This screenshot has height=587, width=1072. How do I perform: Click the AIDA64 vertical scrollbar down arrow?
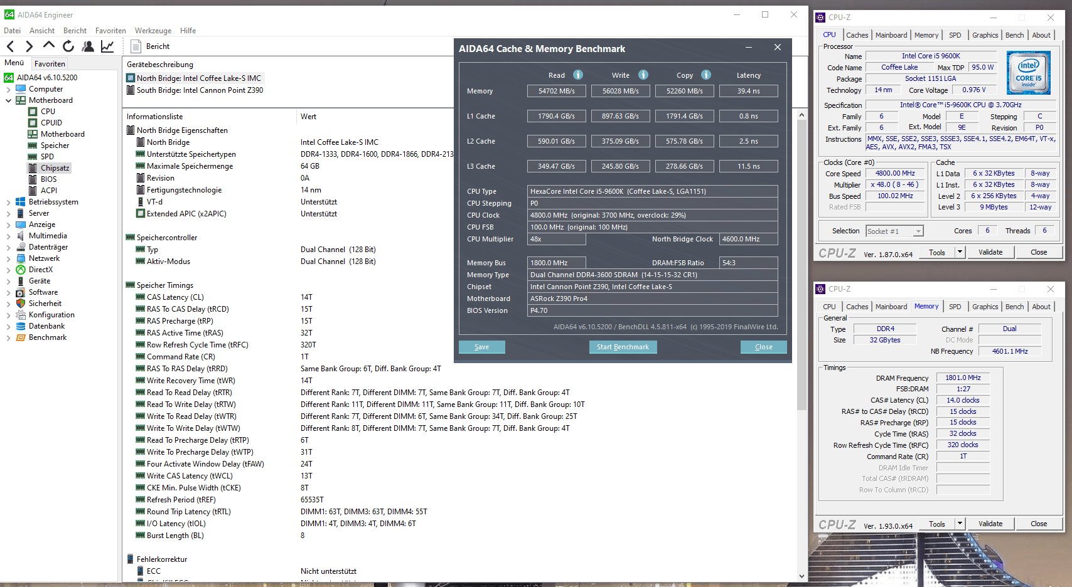point(801,576)
